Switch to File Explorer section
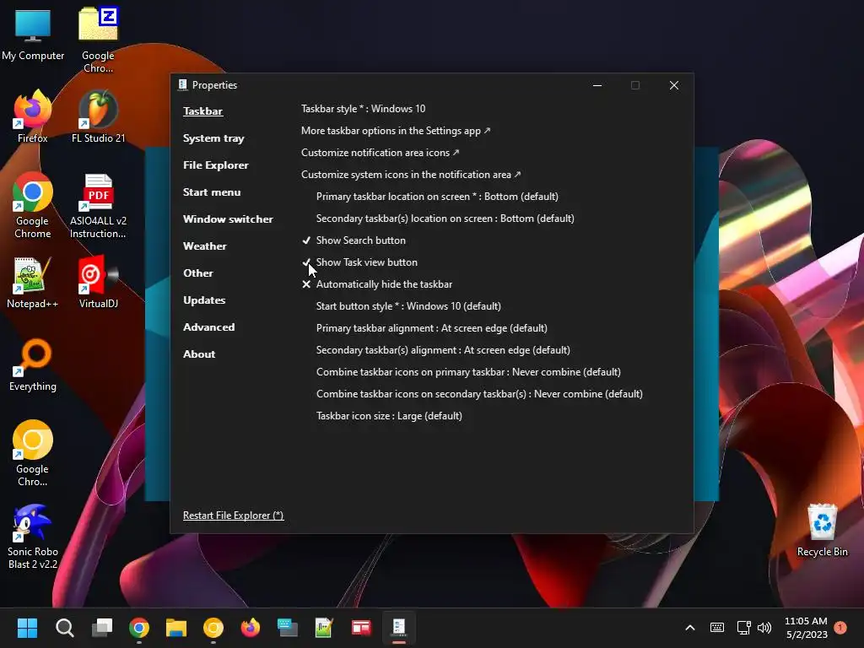Viewport: 864px width, 648px height. click(x=215, y=165)
